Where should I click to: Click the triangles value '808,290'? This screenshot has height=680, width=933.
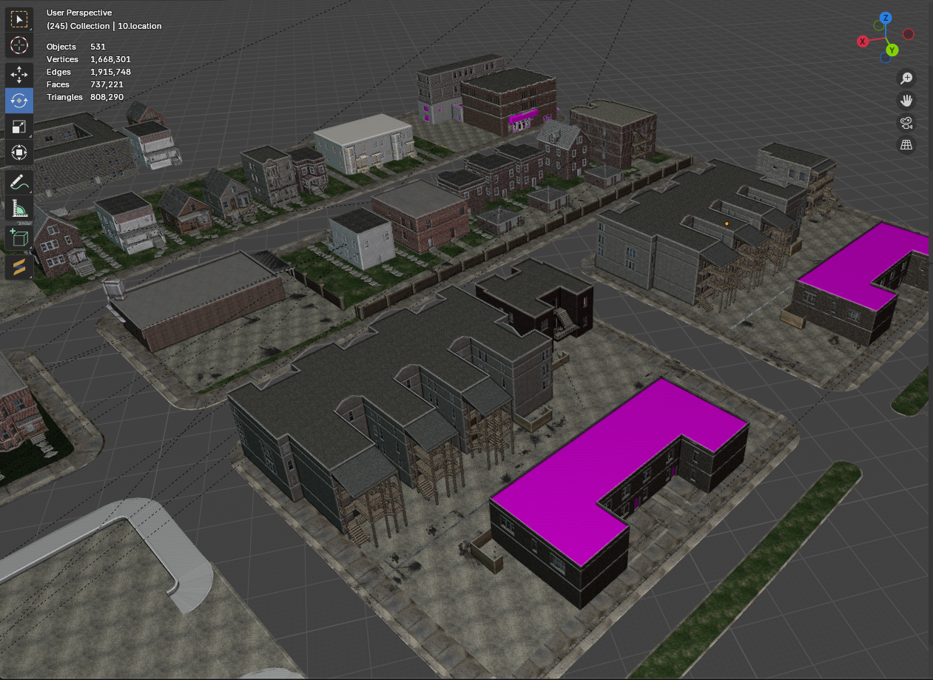pyautogui.click(x=107, y=97)
